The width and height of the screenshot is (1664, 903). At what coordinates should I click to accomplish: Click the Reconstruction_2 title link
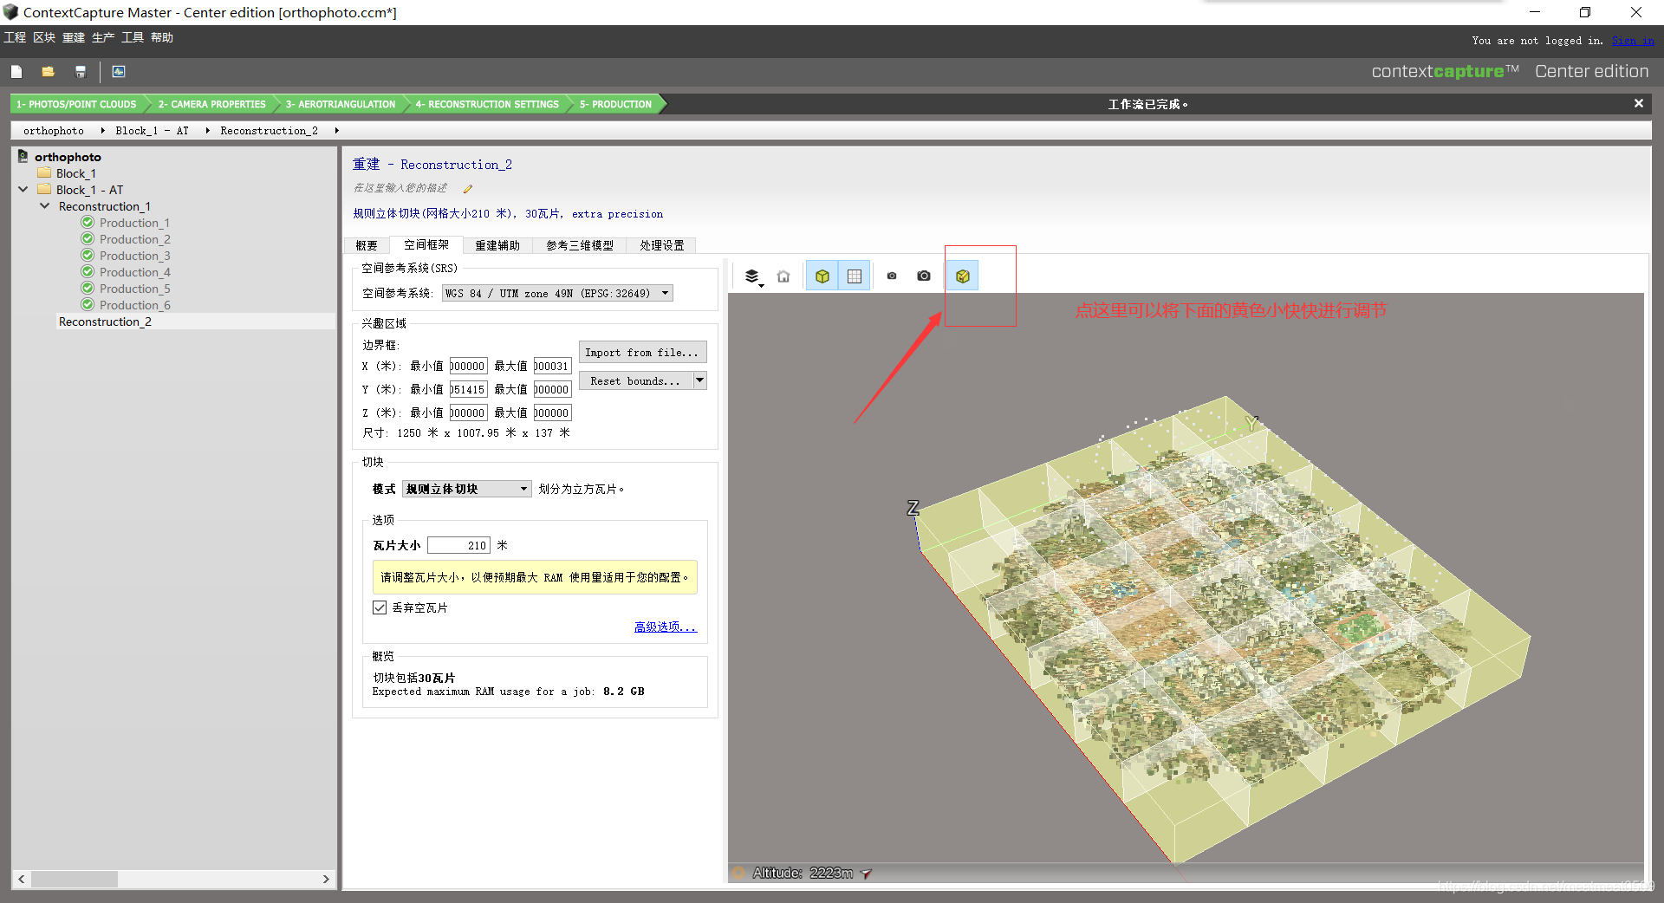pyautogui.click(x=456, y=165)
